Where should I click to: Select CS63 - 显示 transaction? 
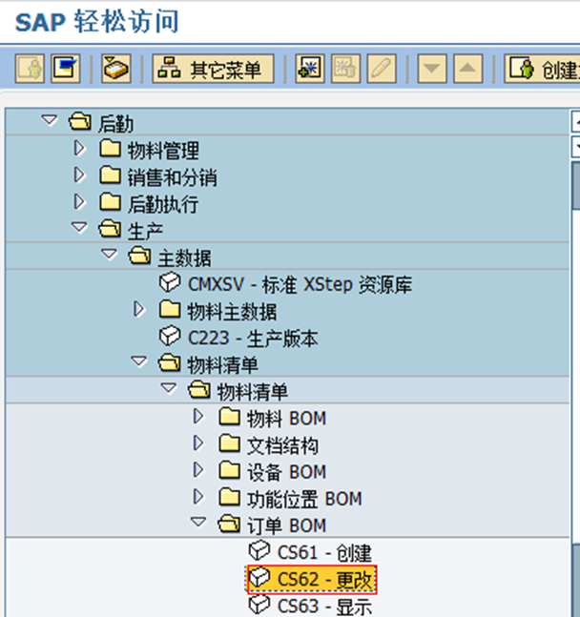324,606
